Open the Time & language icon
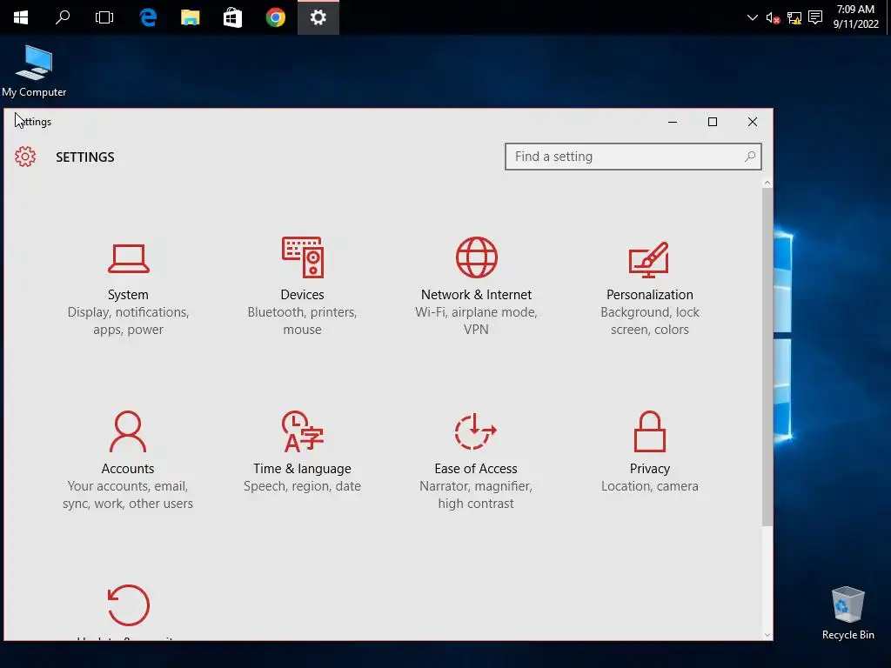The width and height of the screenshot is (891, 668). 302,431
